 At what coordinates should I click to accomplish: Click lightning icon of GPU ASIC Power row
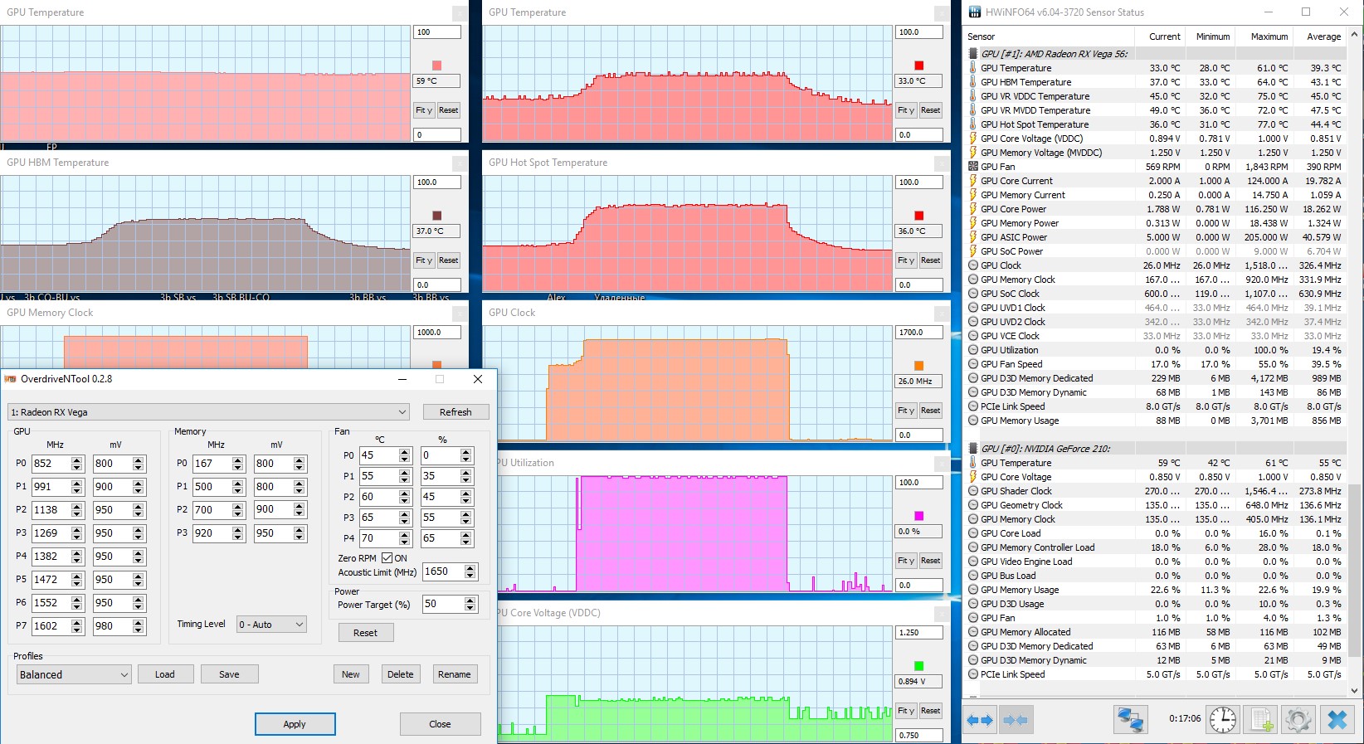coord(973,237)
